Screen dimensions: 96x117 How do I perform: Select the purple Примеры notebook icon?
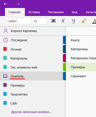pos(5,85)
